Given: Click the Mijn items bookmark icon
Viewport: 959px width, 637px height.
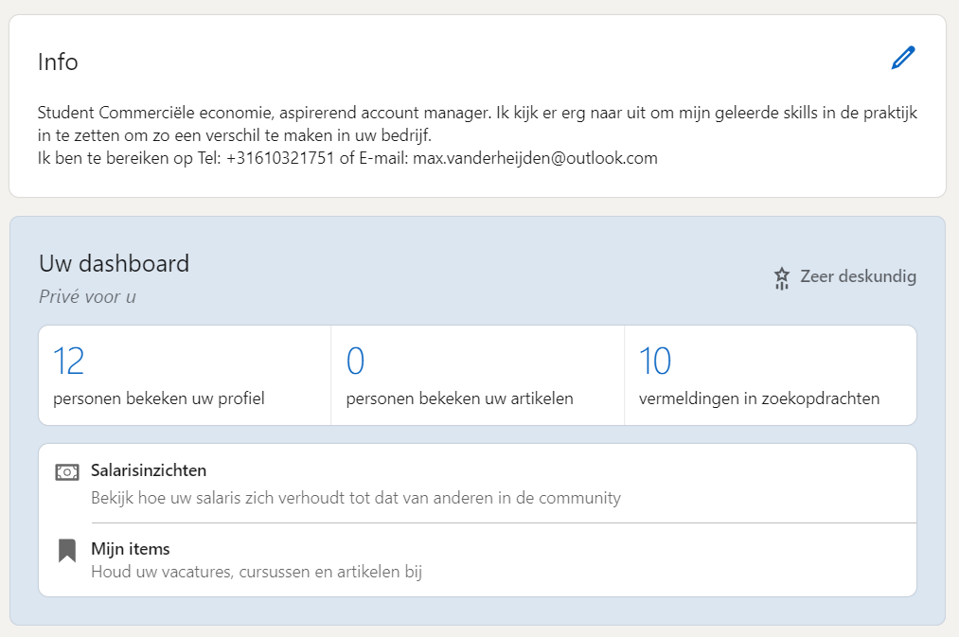Looking at the screenshot, I should click(x=66, y=550).
